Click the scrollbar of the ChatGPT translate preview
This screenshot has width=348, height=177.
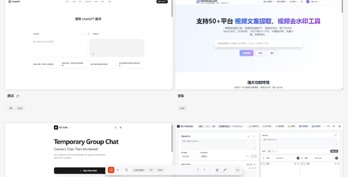[x=172, y=8]
